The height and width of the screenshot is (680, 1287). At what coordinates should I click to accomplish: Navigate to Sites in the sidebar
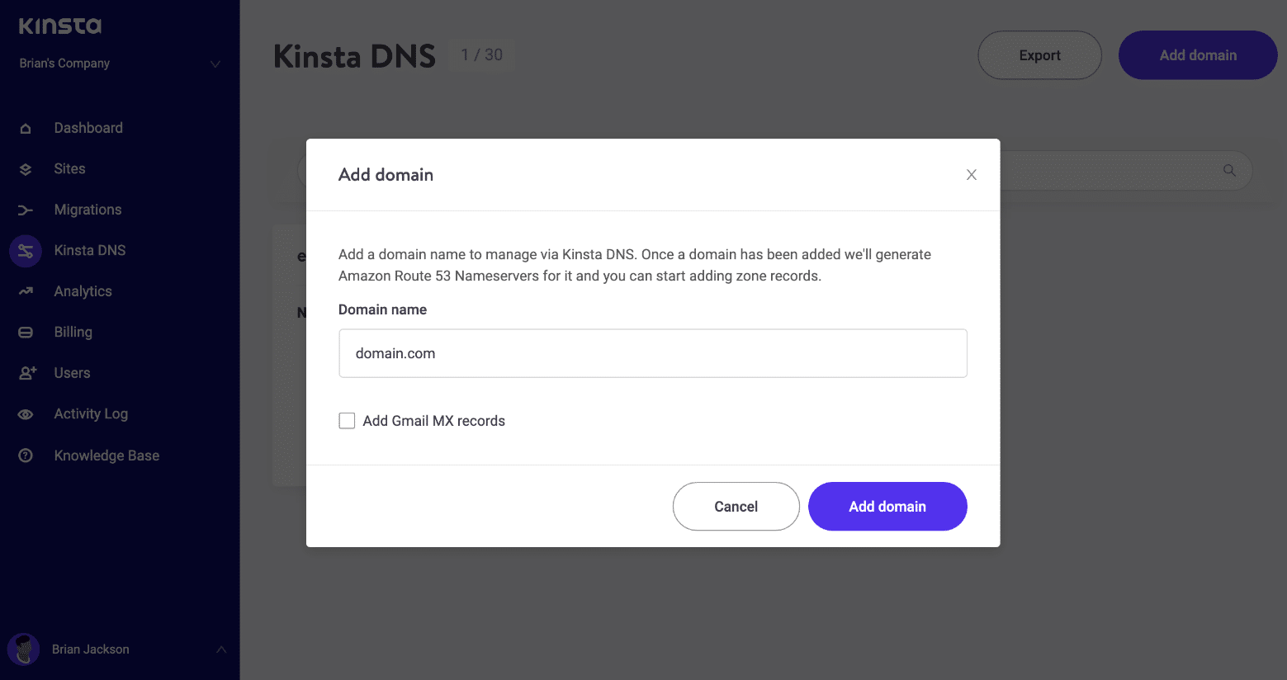coord(69,168)
